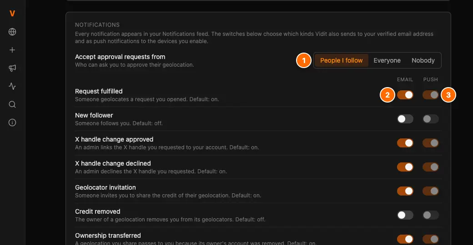Click 'Accept approval requests from' label
The image size is (473, 245).
(x=120, y=57)
